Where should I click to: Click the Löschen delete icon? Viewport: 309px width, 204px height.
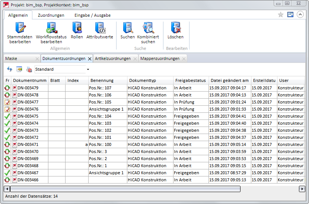pyautogui.click(x=175, y=28)
